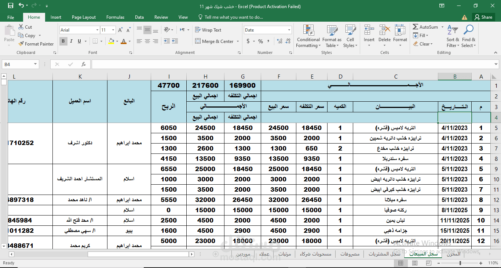Image resolution: width=501 pixels, height=268 pixels.
Task: Click the Merge & Center button
Action: 214,41
